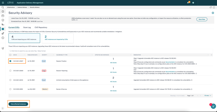Open the 10 rows per page dropdown
Image resolution: width=217 pixels, height=112 pixels.
click(x=207, y=96)
